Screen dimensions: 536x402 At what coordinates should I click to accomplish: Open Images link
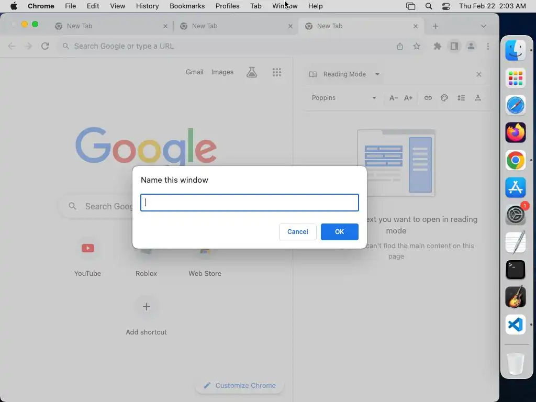(222, 72)
